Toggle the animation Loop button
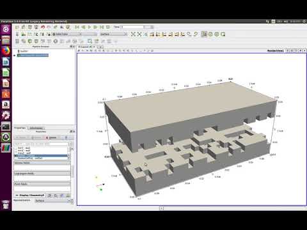The image size is (307, 230). pos(108,27)
